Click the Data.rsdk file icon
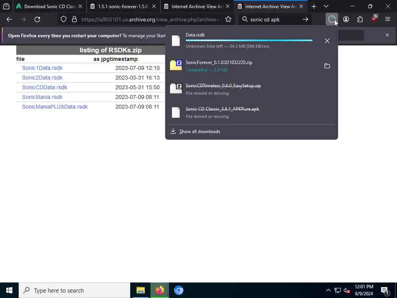Image resolution: width=397 pixels, height=298 pixels. 176,40
